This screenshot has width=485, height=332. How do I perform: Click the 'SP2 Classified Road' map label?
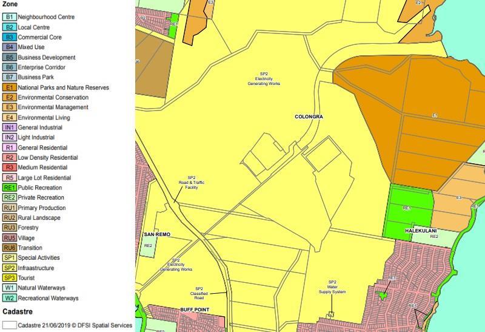[x=199, y=293]
